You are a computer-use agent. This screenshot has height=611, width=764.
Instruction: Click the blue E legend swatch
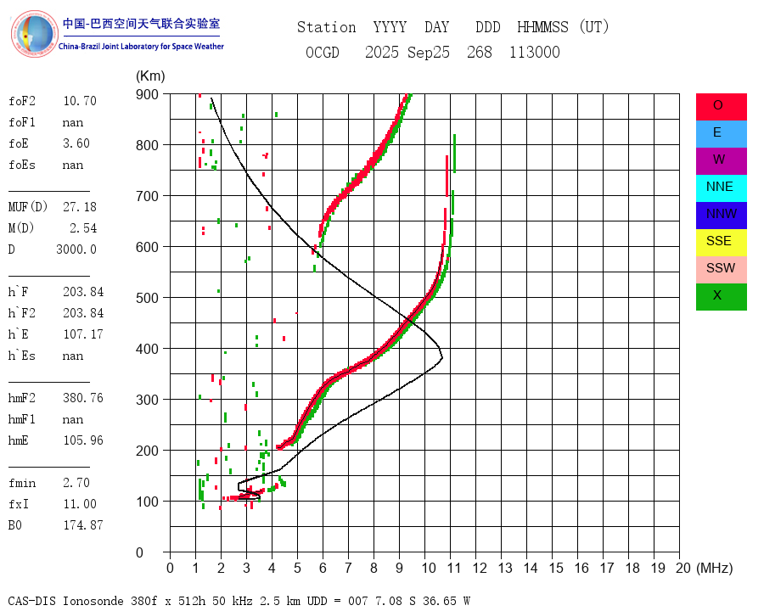(x=721, y=134)
